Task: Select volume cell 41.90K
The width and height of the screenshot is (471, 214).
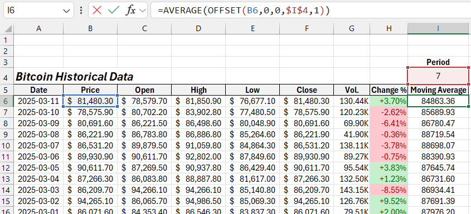Action: (352, 135)
